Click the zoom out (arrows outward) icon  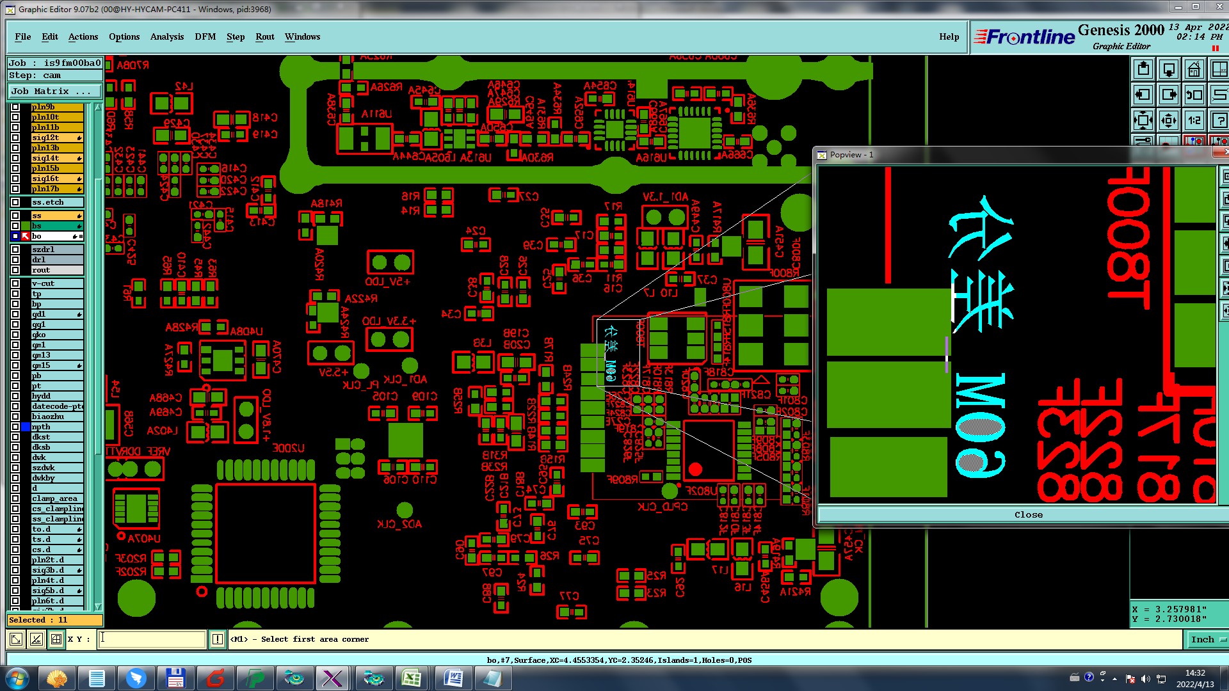coord(1169,120)
